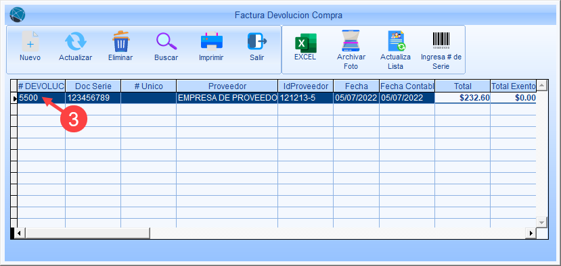561x266 pixels.
Task: Click Archivar Foto scanner icon
Action: coord(351,41)
